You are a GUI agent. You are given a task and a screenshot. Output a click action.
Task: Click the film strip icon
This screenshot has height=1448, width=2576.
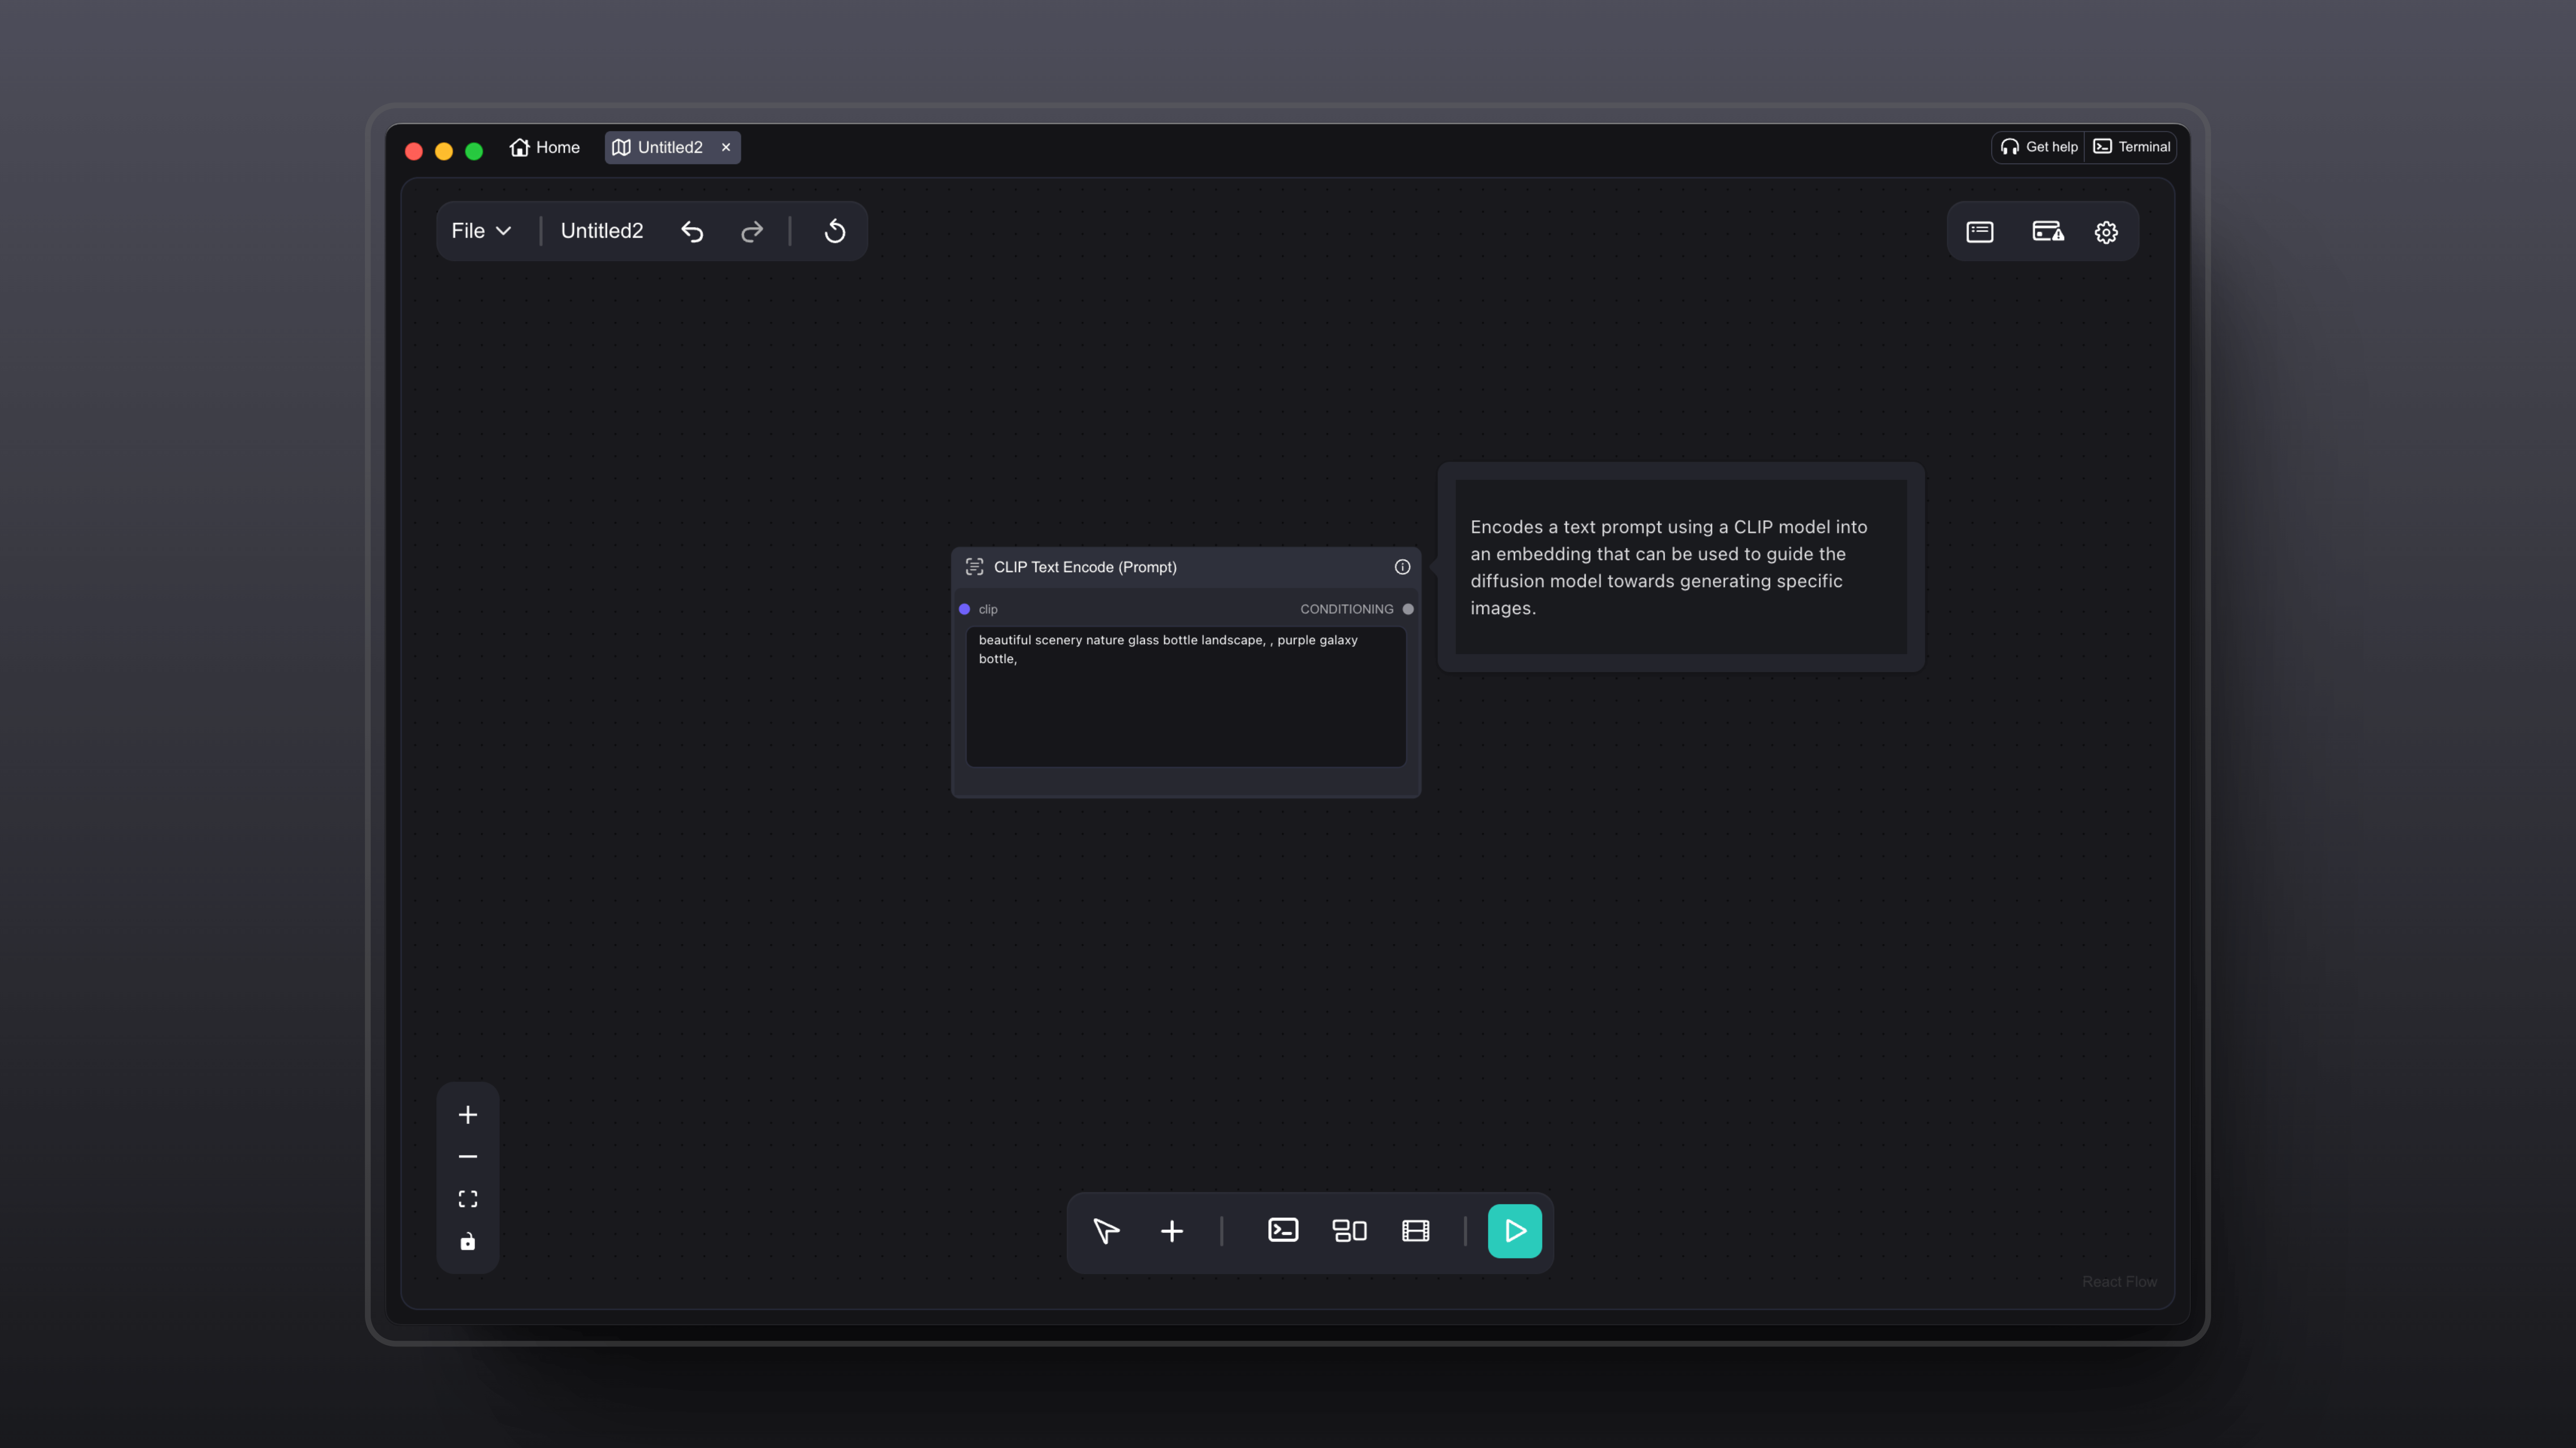pos(1416,1231)
